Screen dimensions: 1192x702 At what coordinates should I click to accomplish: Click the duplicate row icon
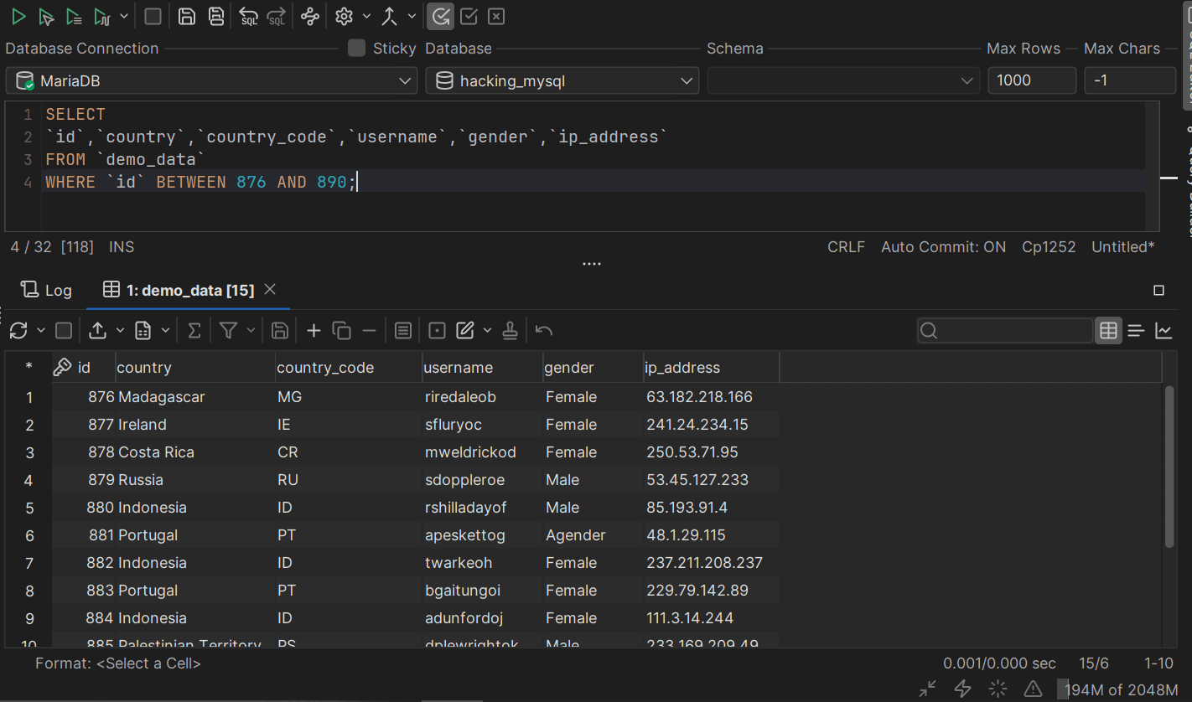click(x=341, y=331)
